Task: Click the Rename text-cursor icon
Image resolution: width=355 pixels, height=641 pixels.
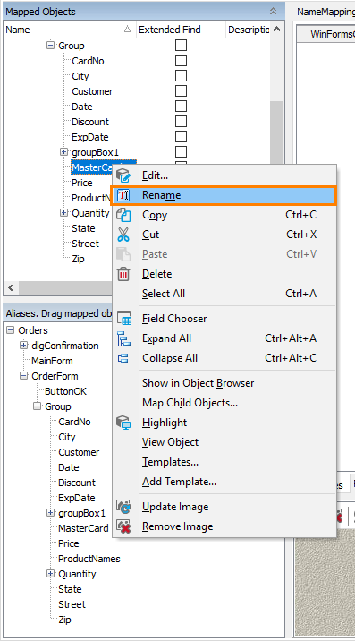Action: [x=123, y=195]
